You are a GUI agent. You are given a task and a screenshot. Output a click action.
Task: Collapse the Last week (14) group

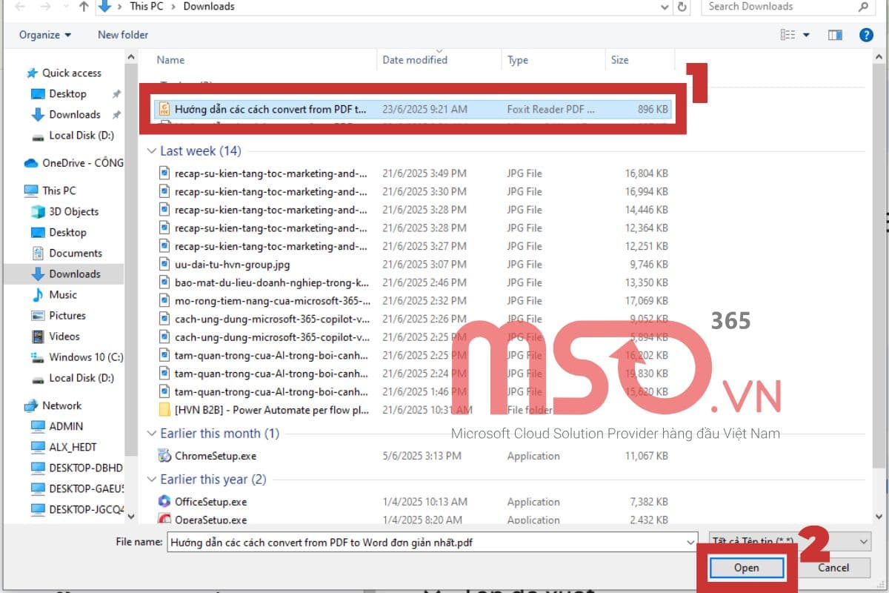152,151
